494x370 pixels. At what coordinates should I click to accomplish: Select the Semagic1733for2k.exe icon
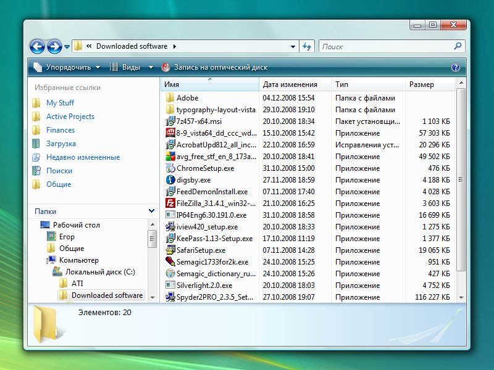pyautogui.click(x=170, y=261)
